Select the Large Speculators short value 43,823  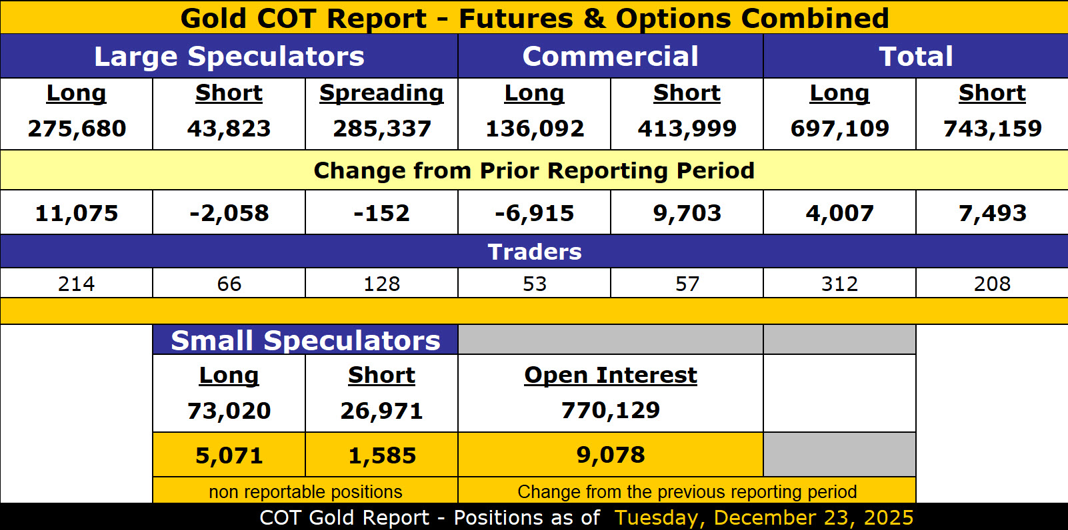(229, 129)
